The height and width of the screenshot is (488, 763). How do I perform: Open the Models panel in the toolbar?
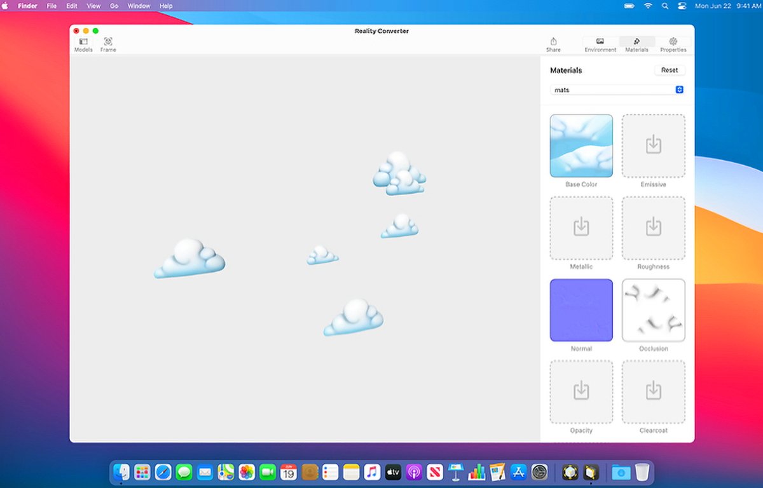pyautogui.click(x=83, y=44)
